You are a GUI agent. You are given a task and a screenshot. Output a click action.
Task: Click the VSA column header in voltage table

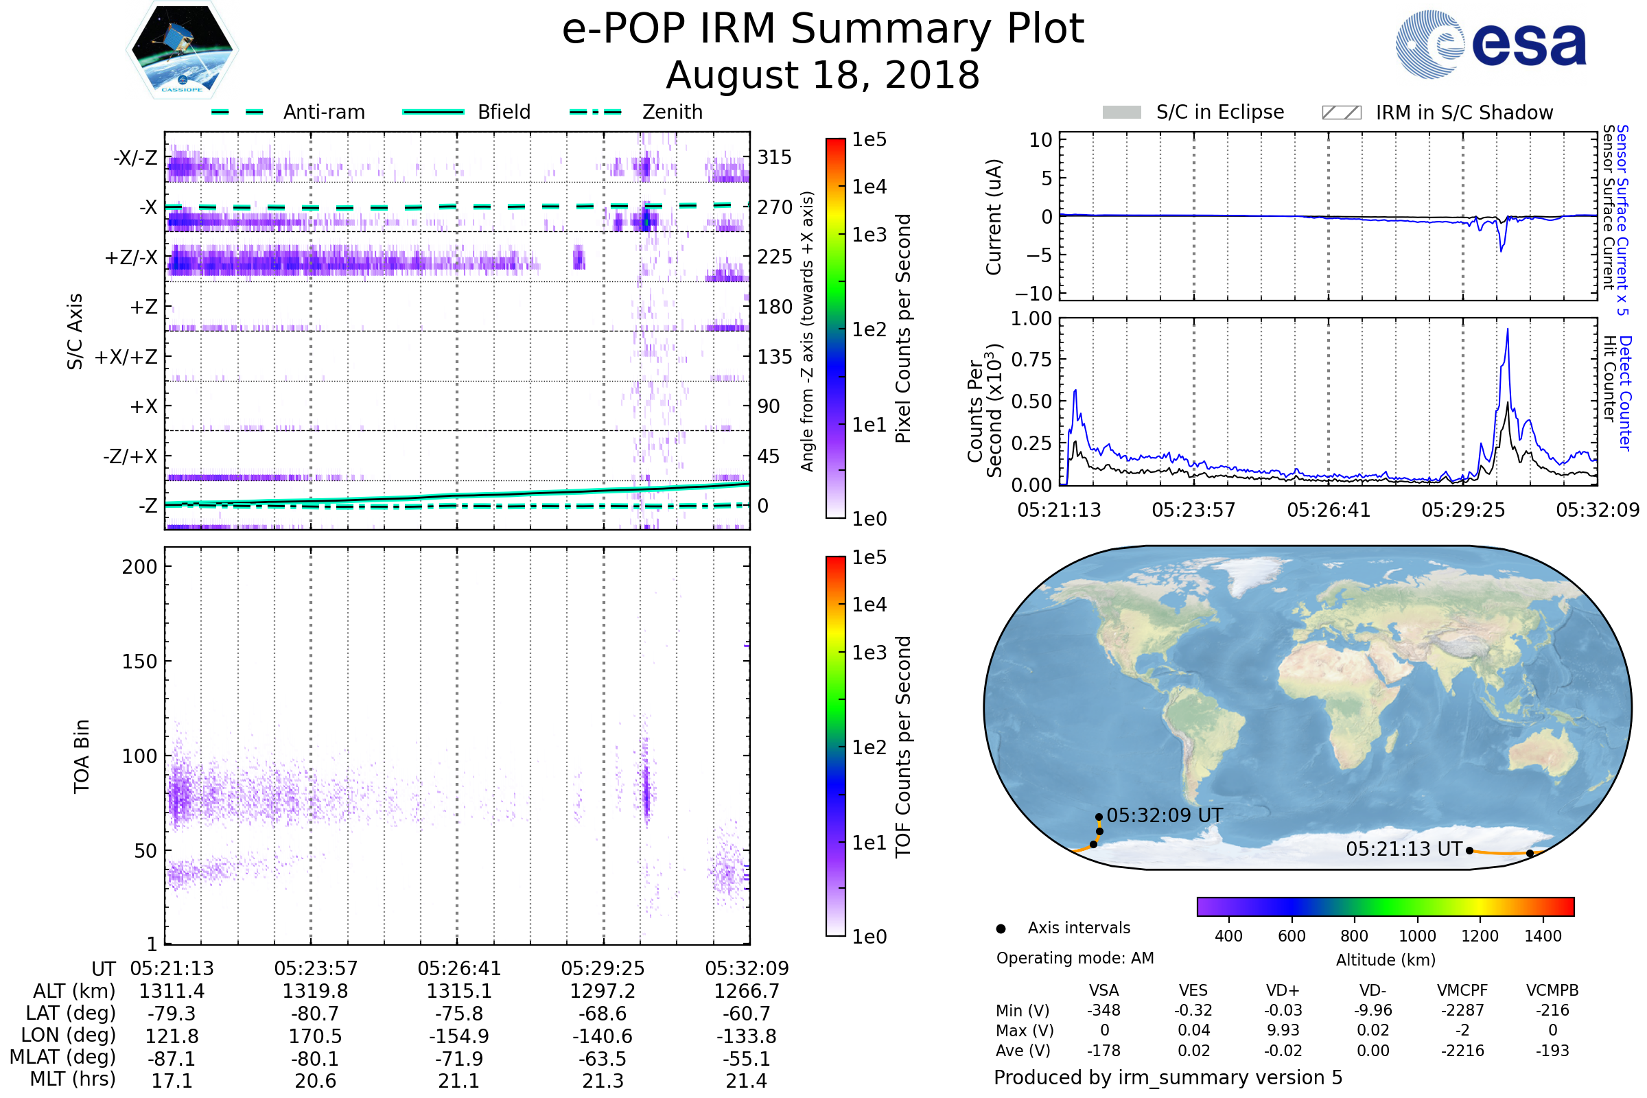tap(1103, 990)
